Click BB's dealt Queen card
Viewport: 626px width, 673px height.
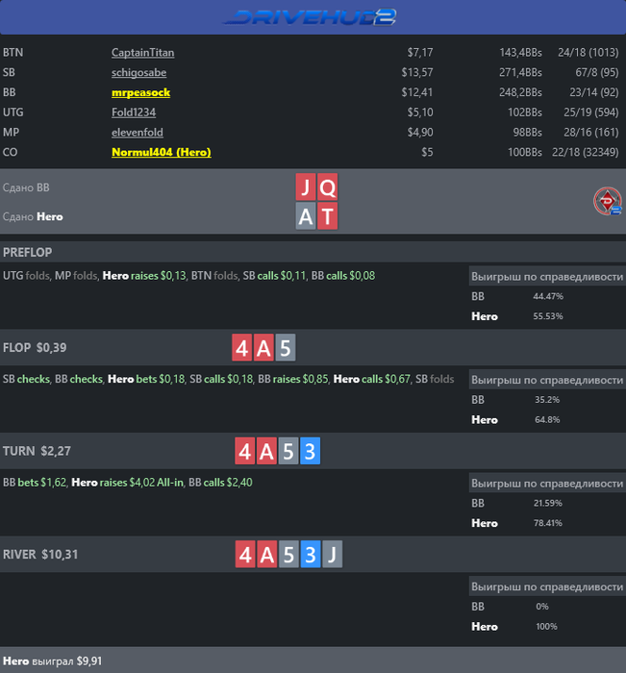tap(328, 187)
